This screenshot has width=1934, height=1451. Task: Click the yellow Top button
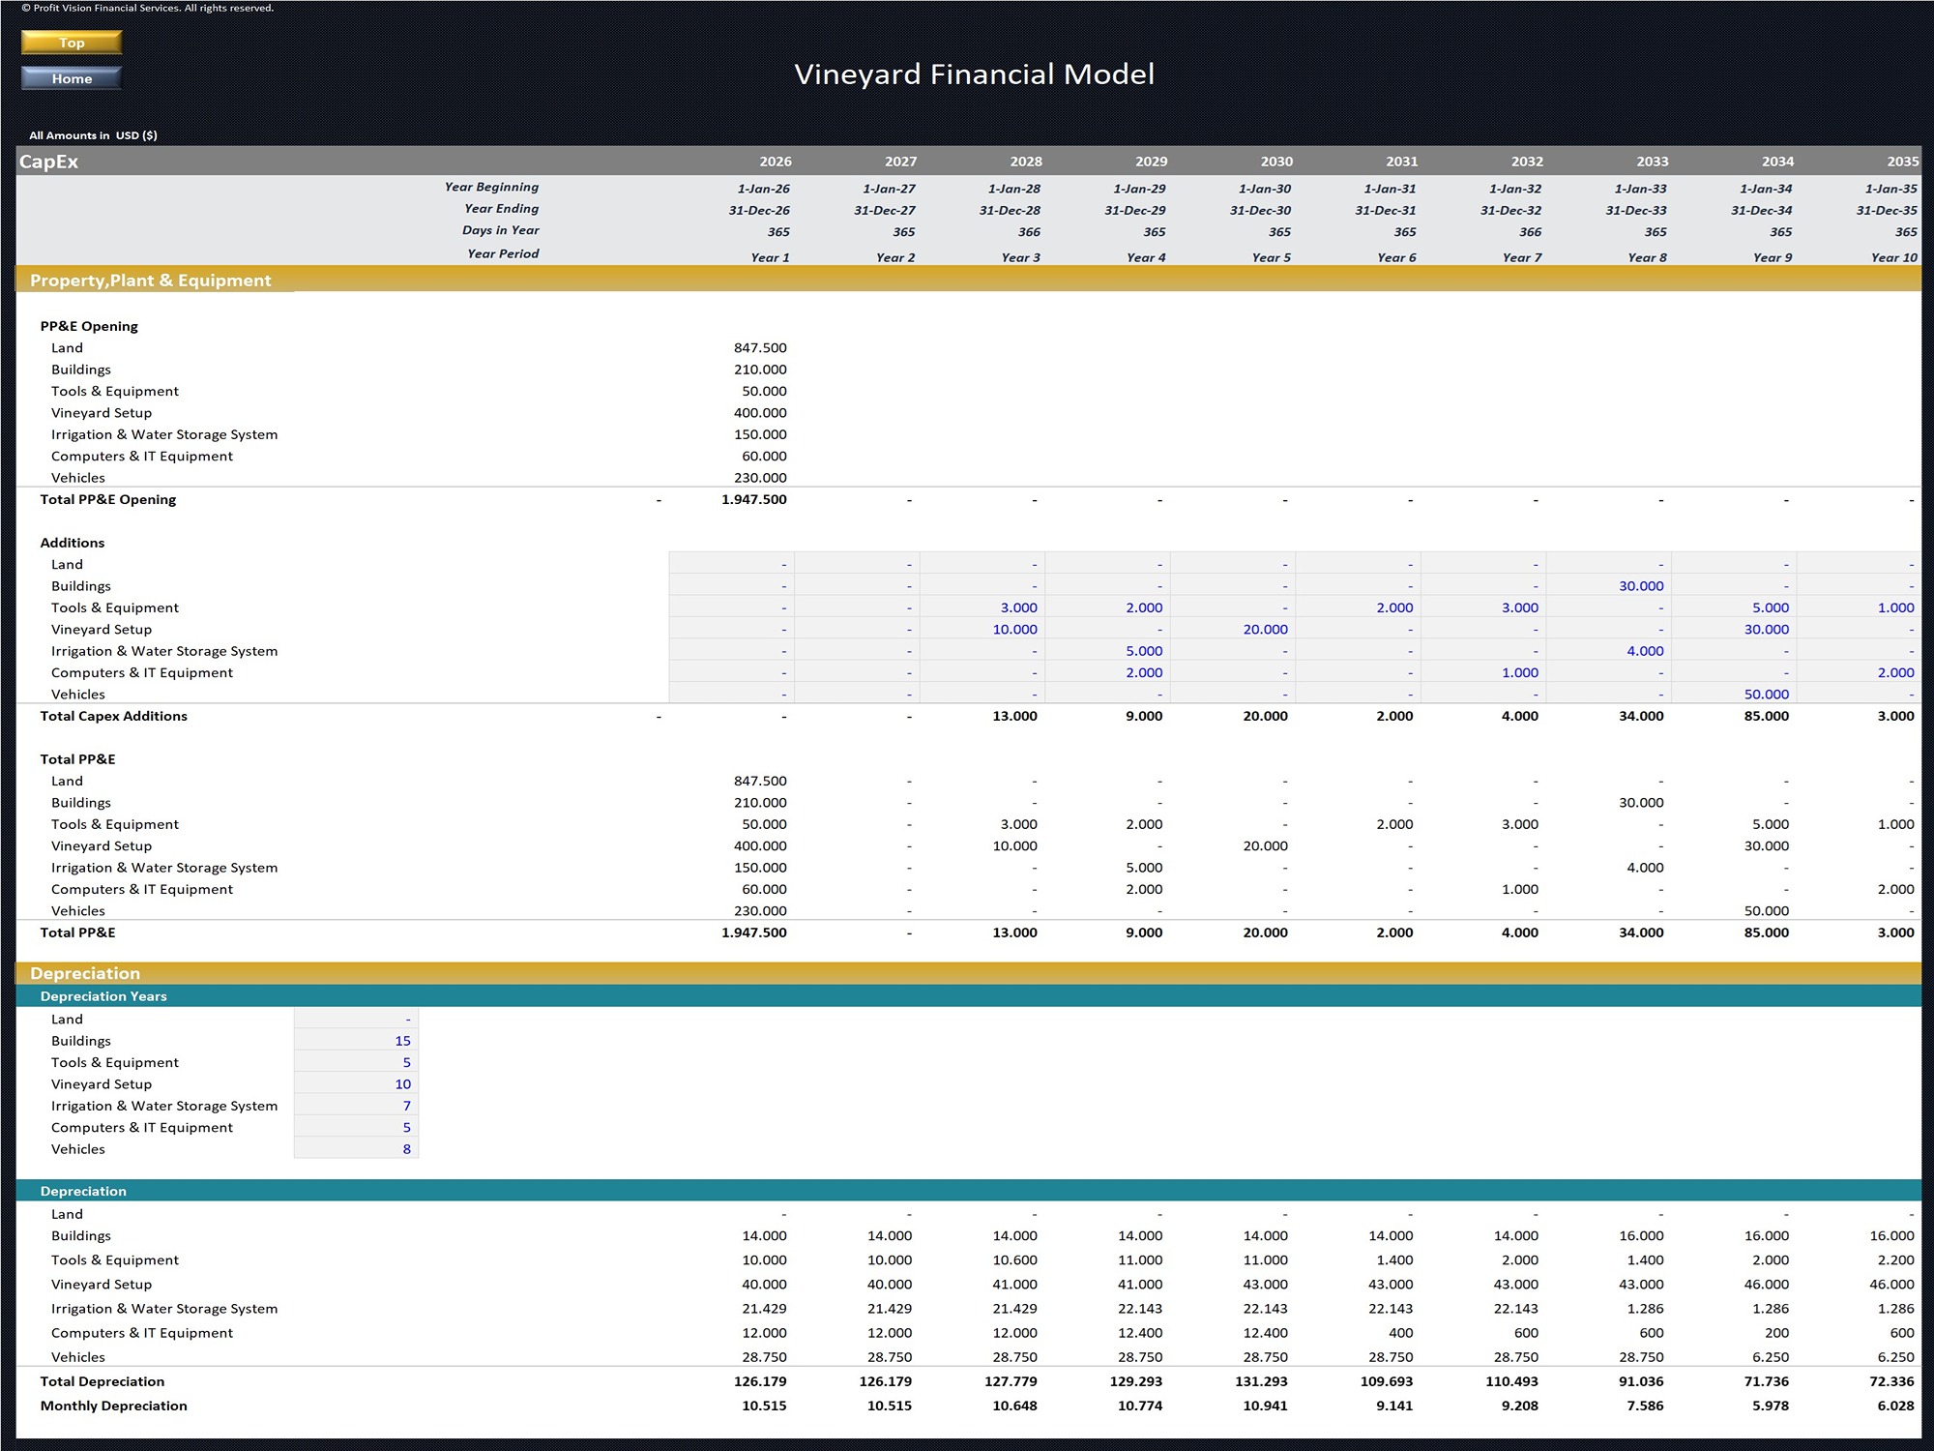tap(72, 43)
